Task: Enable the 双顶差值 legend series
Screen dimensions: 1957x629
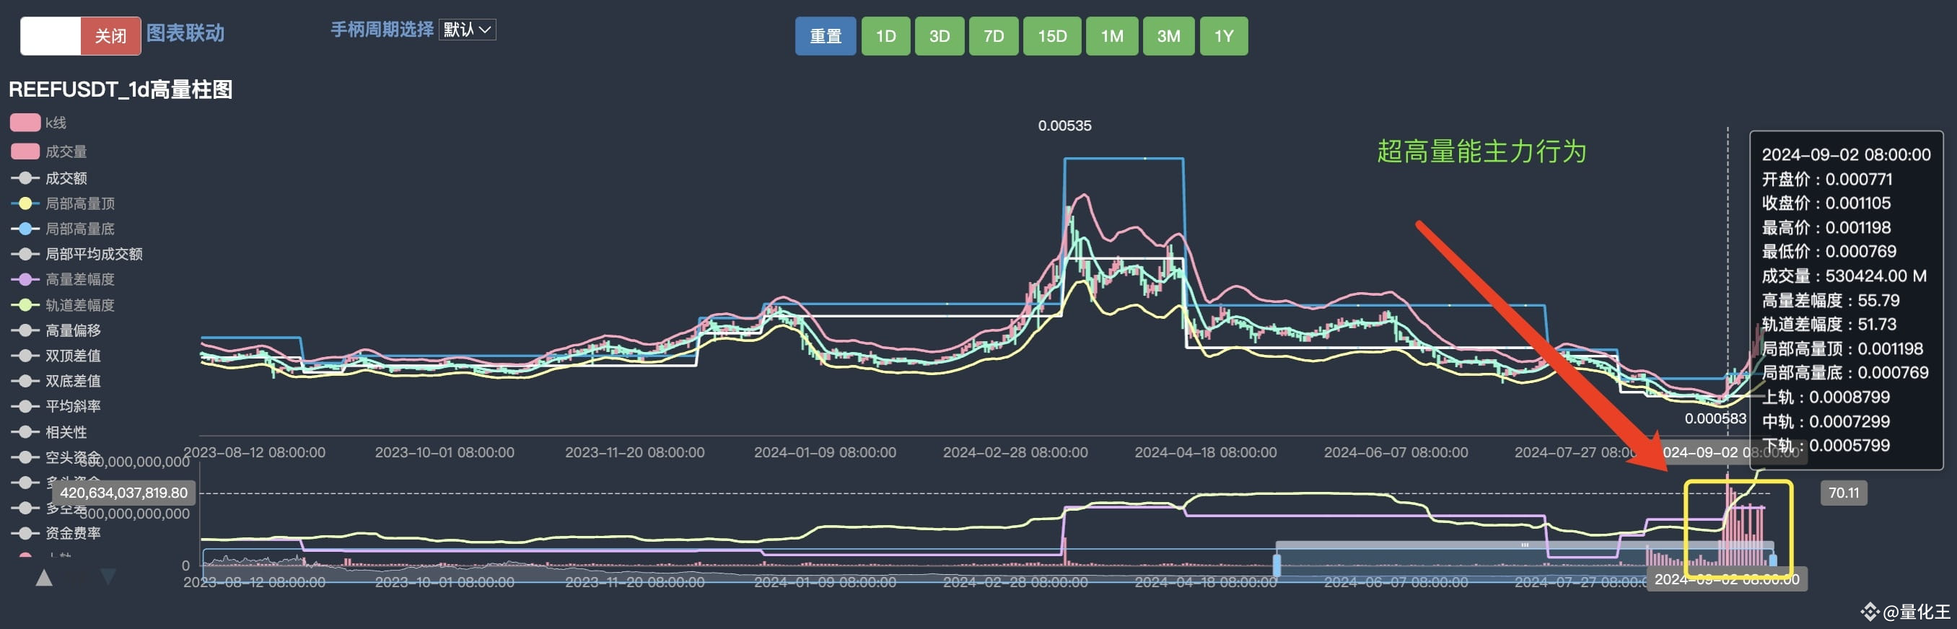Action: (x=56, y=355)
